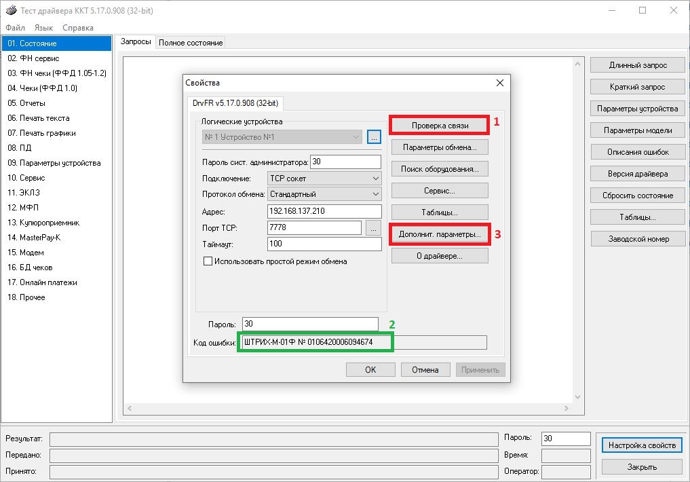The height and width of the screenshot is (482, 690).
Task: Click the application icon in title bar
Action: 10,10
